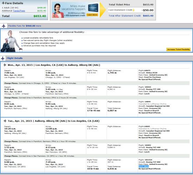Click the 10:20 a.m. departure from Aalborg
The width and height of the screenshot is (193, 175).
pyautogui.click(x=10, y=129)
